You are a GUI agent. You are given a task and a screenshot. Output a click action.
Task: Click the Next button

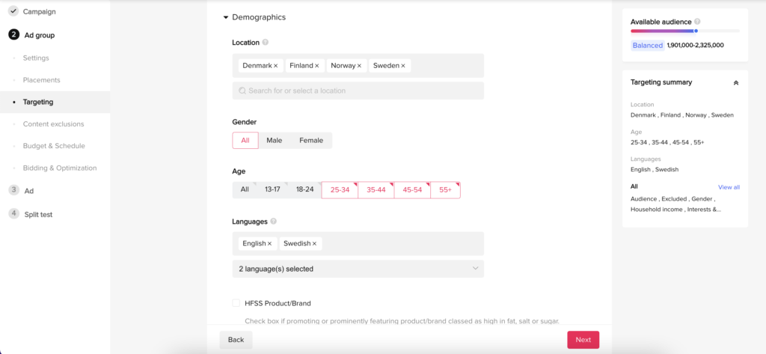pyautogui.click(x=583, y=340)
